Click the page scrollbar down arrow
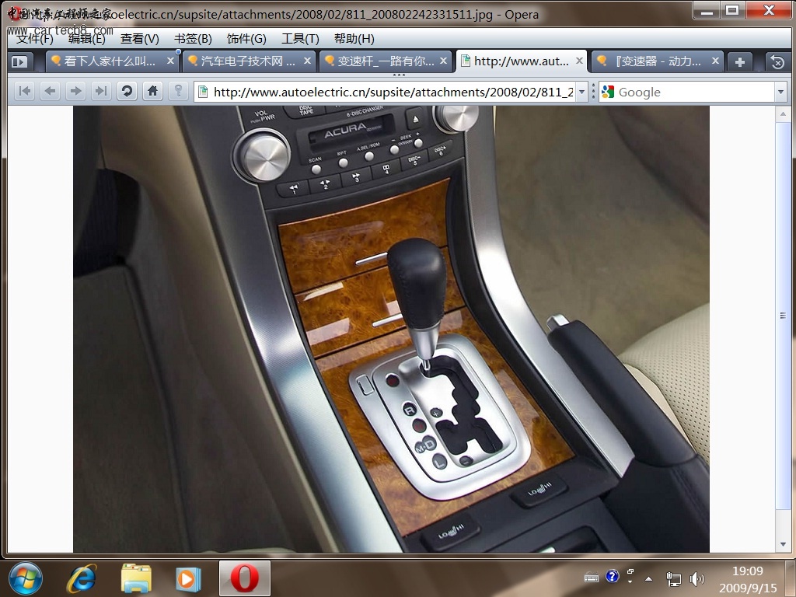Screen dimensions: 796x597 tap(782, 545)
